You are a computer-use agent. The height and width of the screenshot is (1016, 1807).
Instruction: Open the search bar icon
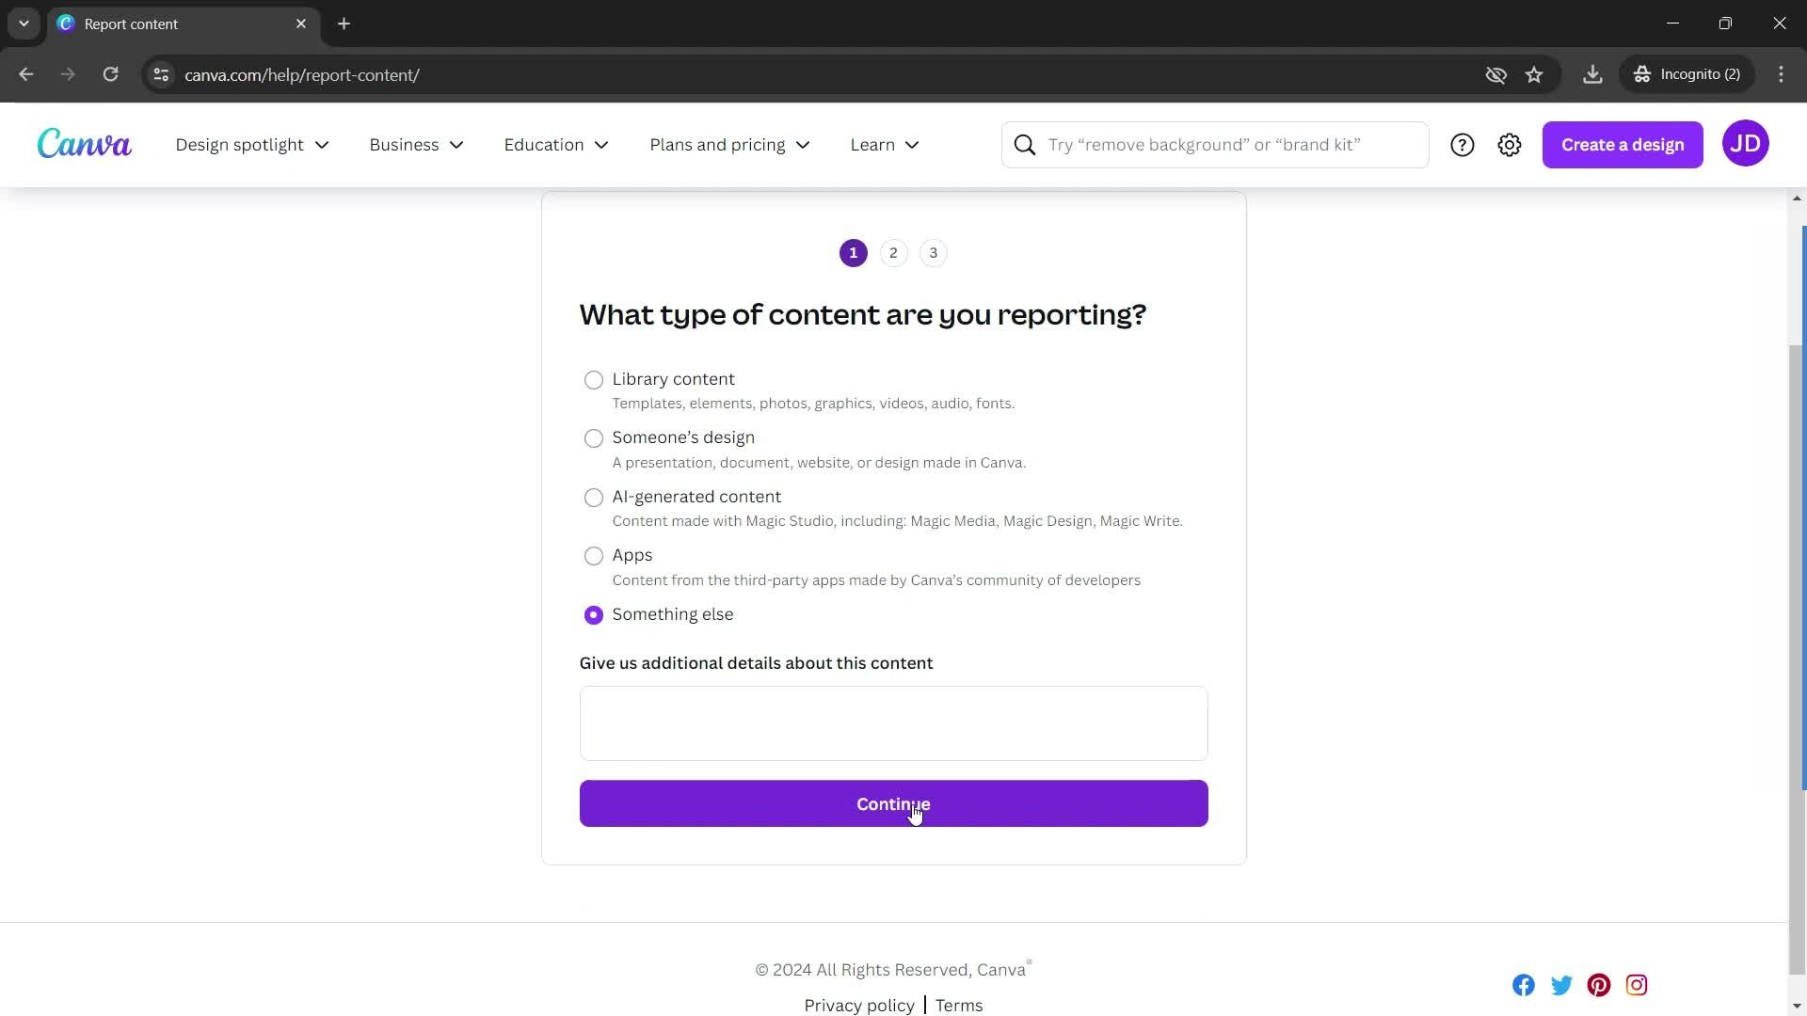click(1025, 143)
